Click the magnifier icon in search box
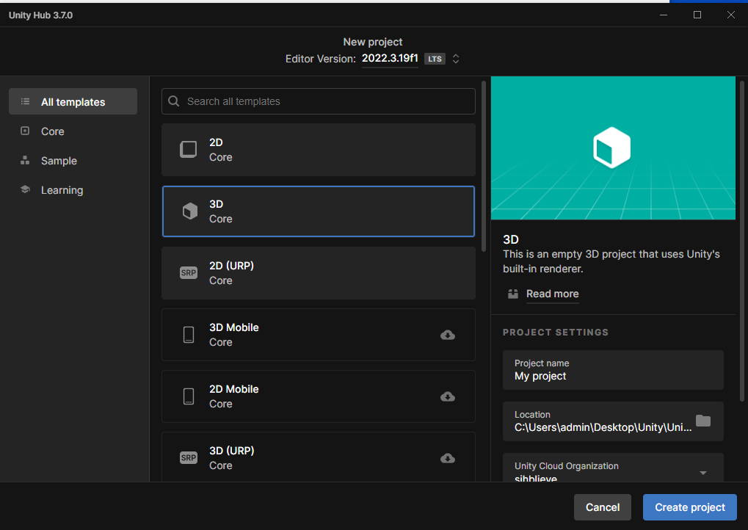The image size is (748, 530). coord(174,101)
